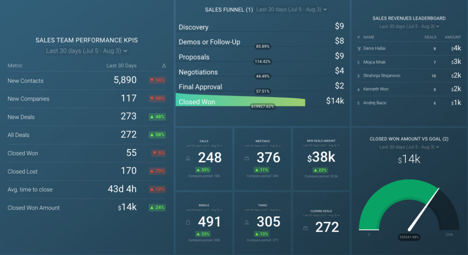Click the green up badge for Closed Won Amount
The height and width of the screenshot is (255, 468).
pos(157,208)
